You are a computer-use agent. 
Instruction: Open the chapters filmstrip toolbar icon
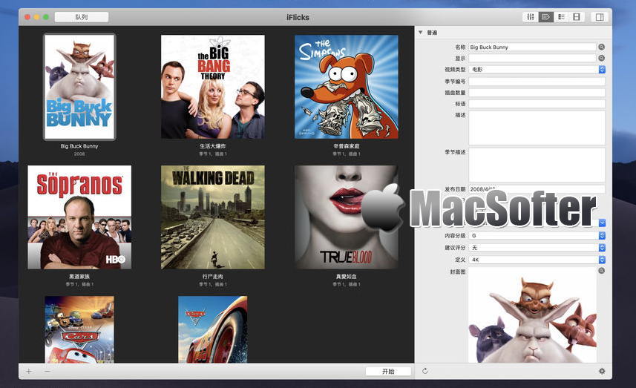click(x=577, y=17)
